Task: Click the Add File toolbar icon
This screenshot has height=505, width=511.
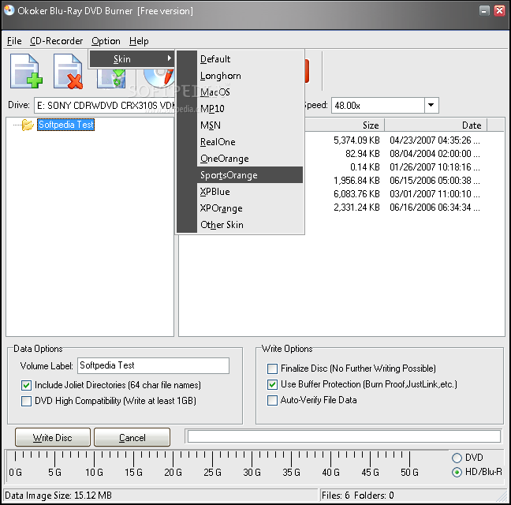Action: [x=26, y=71]
